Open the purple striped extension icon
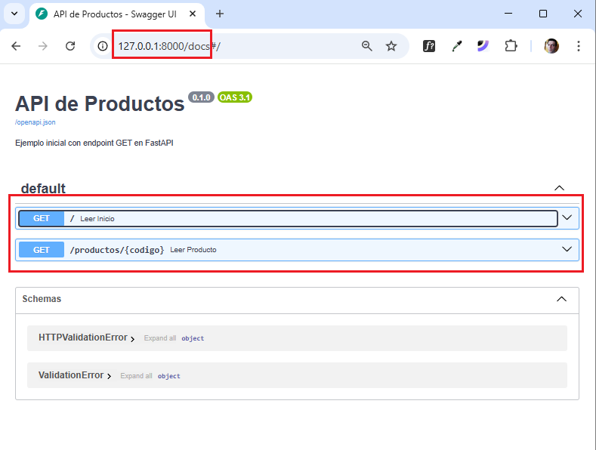This screenshot has height=450, width=596. 483,46
